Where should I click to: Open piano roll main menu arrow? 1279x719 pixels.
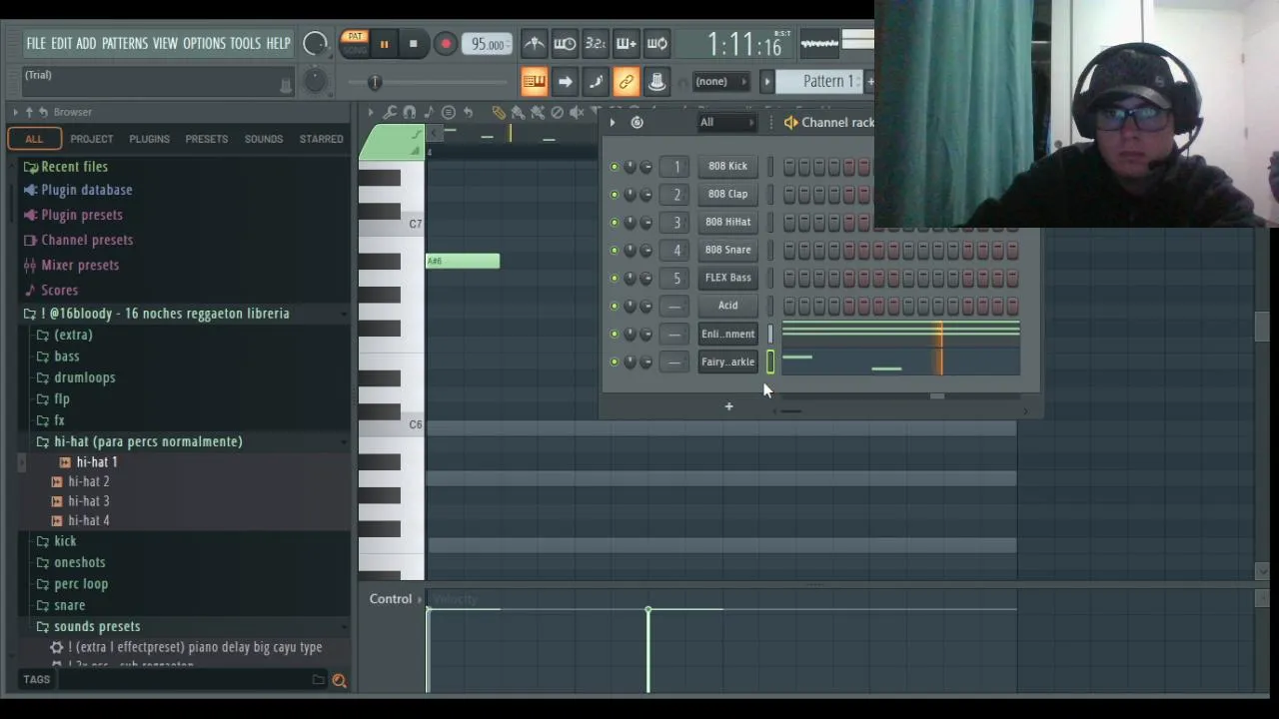point(370,113)
